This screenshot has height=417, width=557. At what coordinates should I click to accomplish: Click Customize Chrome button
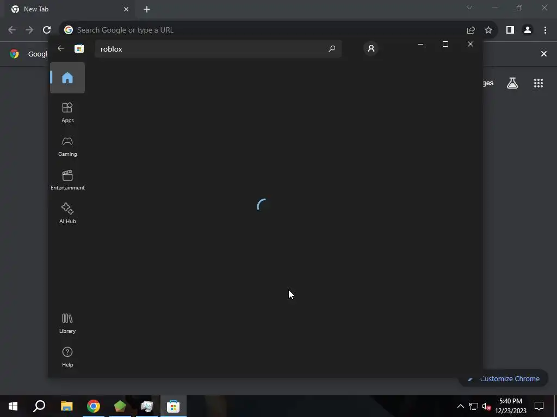coord(504,378)
